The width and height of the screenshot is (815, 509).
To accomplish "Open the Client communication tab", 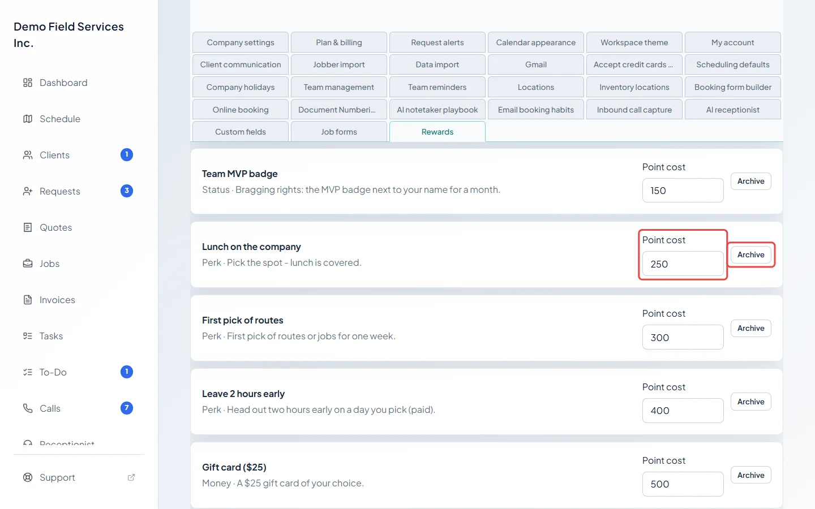I will pyautogui.click(x=241, y=64).
